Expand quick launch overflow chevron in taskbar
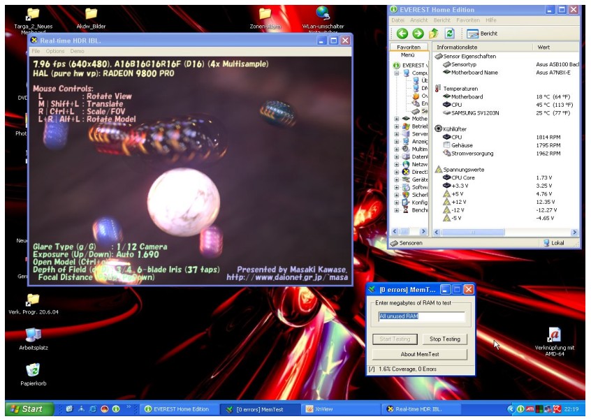 pyautogui.click(x=129, y=407)
